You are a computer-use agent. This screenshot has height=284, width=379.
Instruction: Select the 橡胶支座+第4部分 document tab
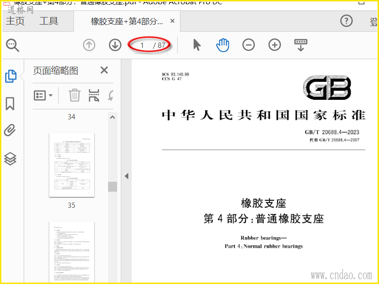tap(127, 21)
